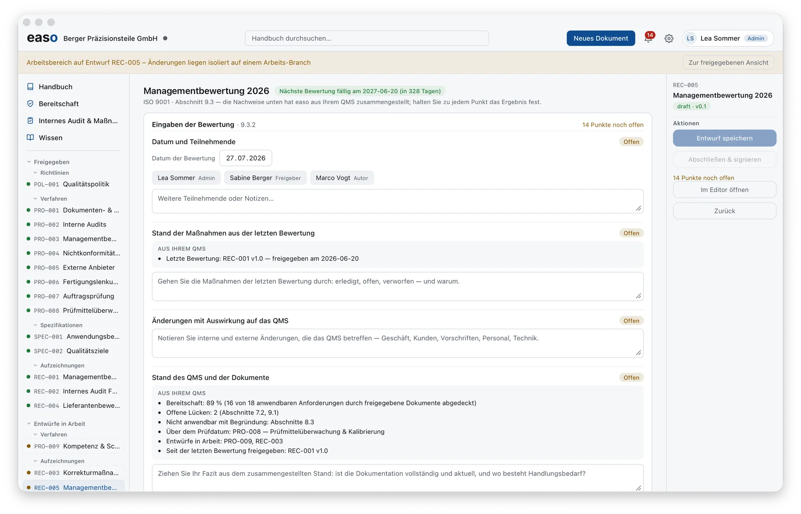This screenshot has height=514, width=801.
Task: Collapse the Spezifikationen group
Action: (36, 325)
